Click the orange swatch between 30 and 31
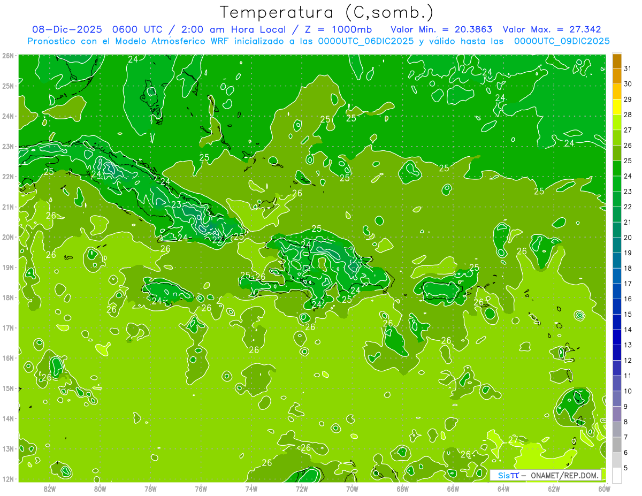 click(x=617, y=77)
